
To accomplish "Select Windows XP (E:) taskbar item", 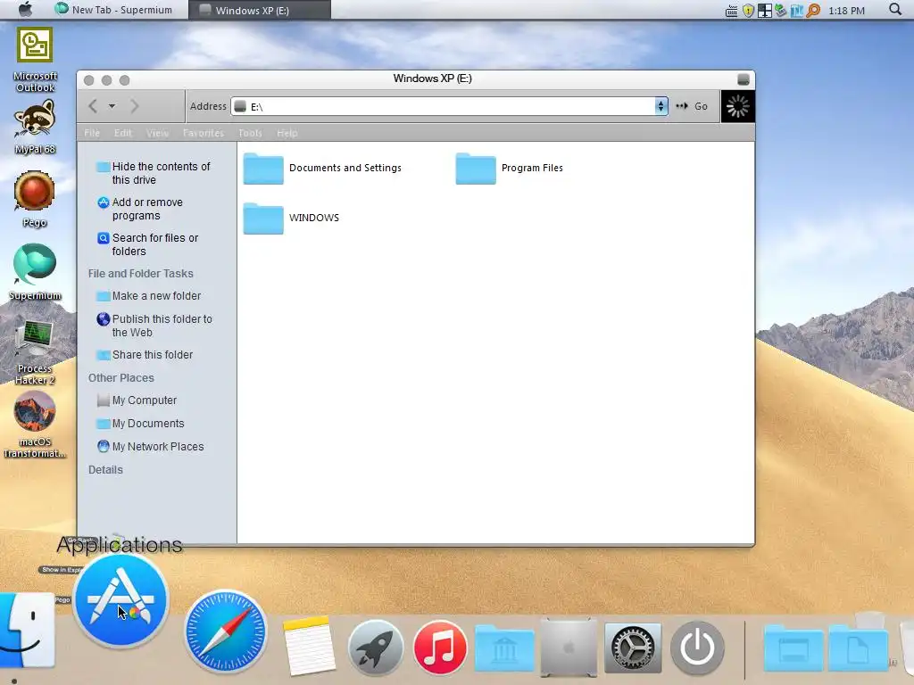I will (x=260, y=10).
